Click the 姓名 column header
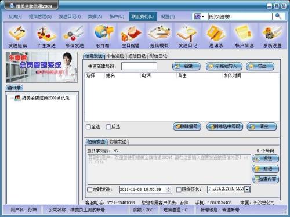Screen dimensions: 290x217 [x=122, y=75]
